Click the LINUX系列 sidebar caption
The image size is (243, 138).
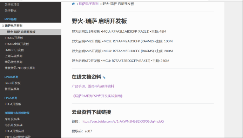tap(11, 77)
